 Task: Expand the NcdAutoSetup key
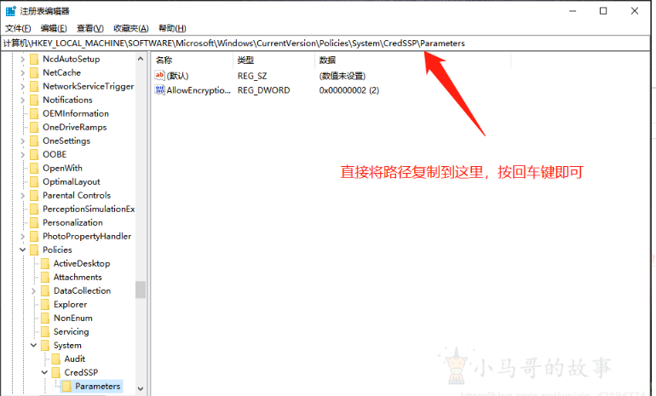coord(23,60)
